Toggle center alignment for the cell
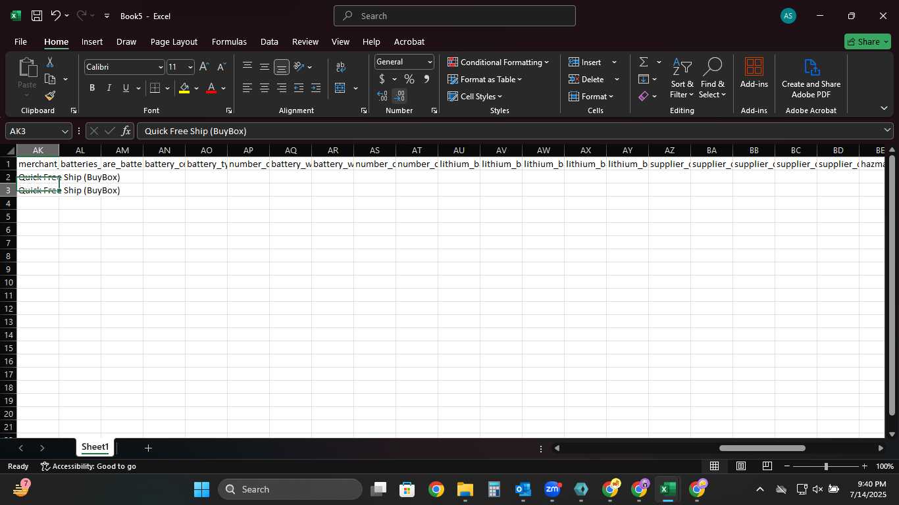The height and width of the screenshot is (505, 899). pyautogui.click(x=265, y=88)
